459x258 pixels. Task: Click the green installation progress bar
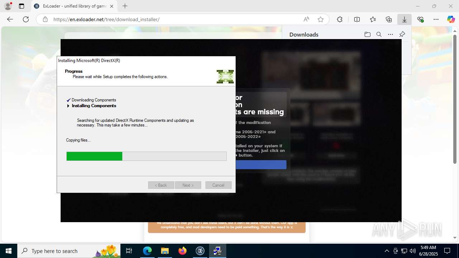146,156
